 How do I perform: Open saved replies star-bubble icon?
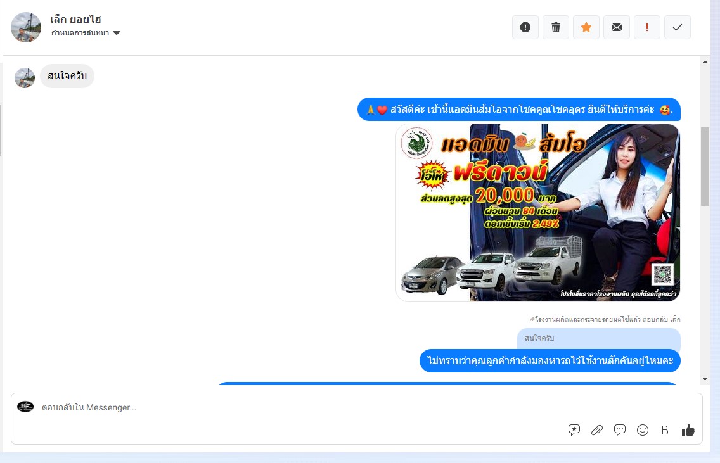pyautogui.click(x=574, y=430)
